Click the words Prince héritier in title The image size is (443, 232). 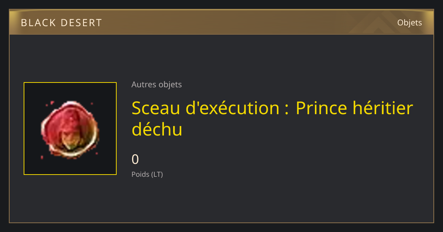coord(354,108)
